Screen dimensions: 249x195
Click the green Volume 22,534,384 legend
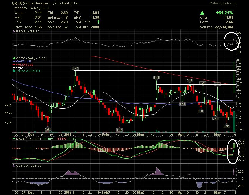point(28,71)
